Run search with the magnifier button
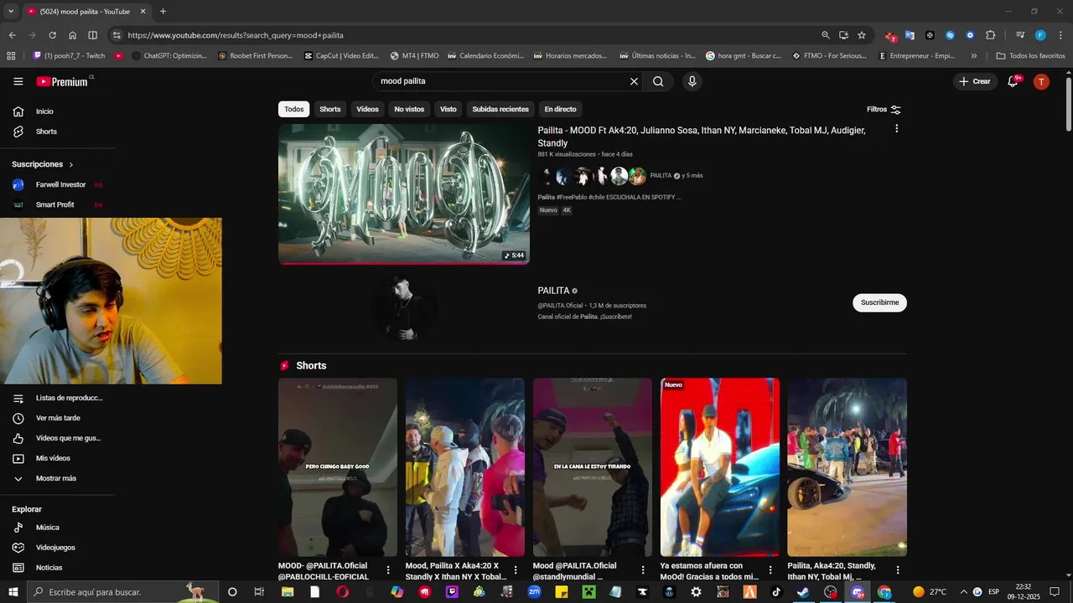This screenshot has height=603, width=1073. pyautogui.click(x=658, y=81)
